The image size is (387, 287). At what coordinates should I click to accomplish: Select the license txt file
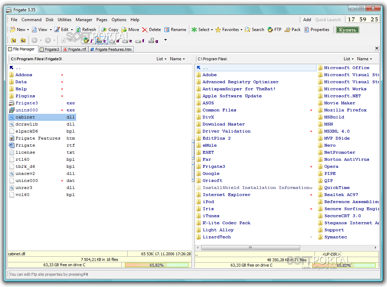25,152
